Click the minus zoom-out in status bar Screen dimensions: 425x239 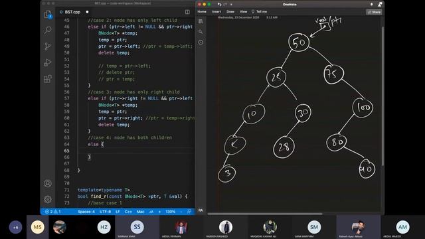(x=181, y=212)
